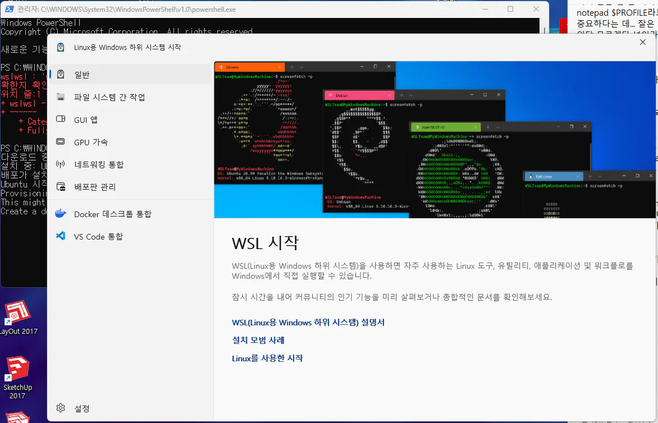This screenshot has height=423, width=658.
Task: Open the Linux를 사용한 시작 link
Action: 267,358
